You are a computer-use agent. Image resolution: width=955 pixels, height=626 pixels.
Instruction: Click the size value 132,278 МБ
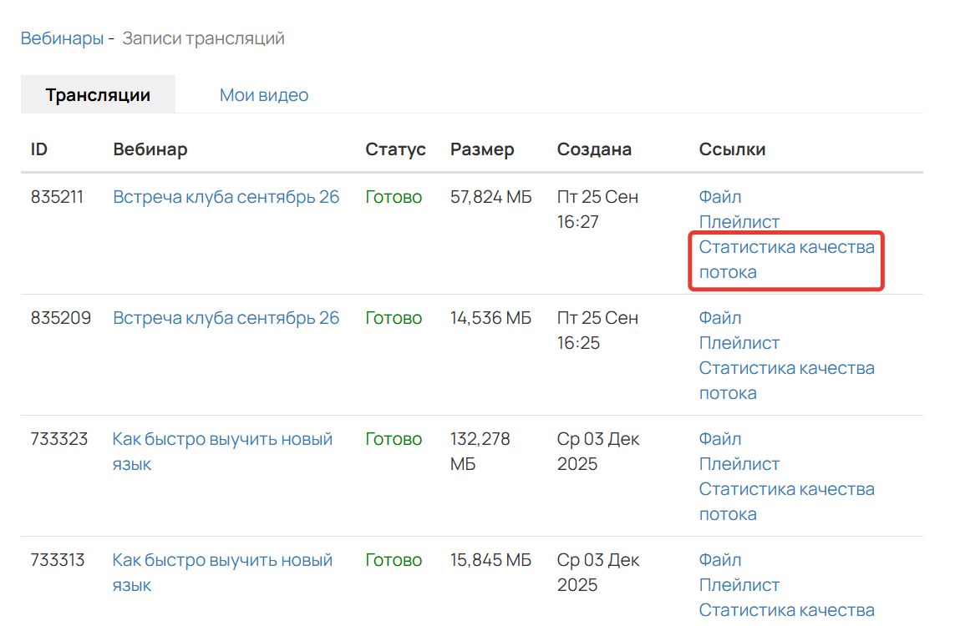480,452
